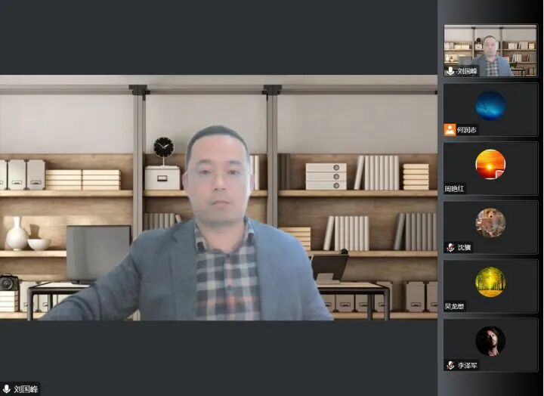Click orange host icon beside 何润志

(450, 130)
